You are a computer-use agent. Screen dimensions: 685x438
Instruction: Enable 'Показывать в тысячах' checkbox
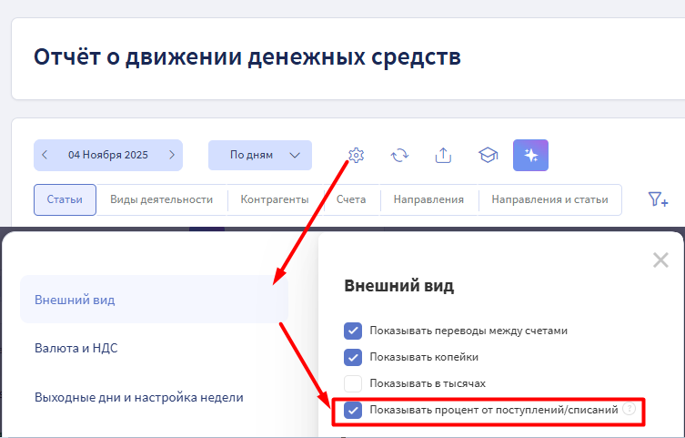[x=353, y=383]
